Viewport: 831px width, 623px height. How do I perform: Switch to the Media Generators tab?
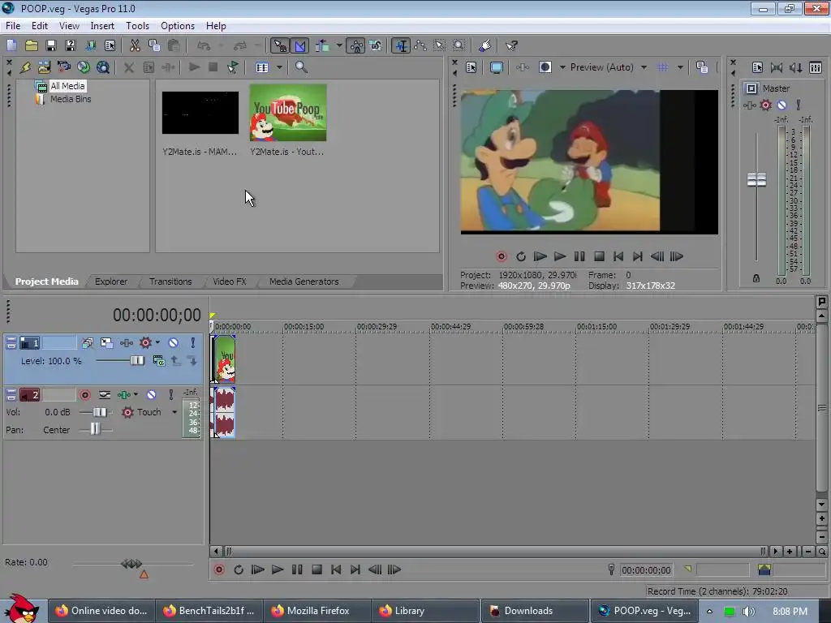click(304, 281)
